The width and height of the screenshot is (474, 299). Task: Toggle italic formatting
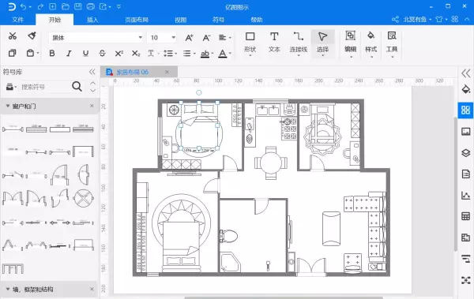69,54
